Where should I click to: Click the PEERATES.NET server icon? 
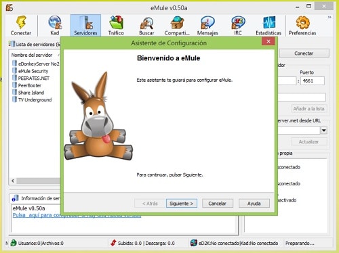point(15,78)
